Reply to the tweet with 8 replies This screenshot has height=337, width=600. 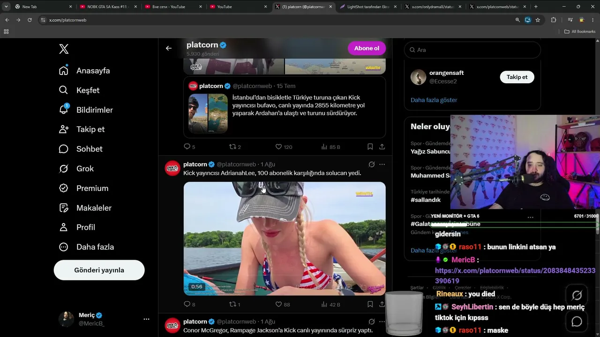click(189, 304)
